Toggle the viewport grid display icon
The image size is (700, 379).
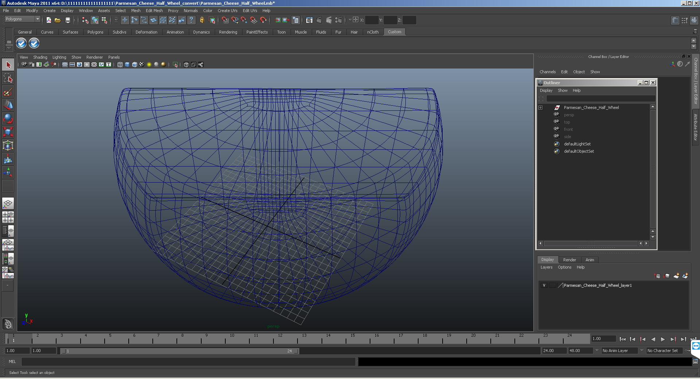[x=65, y=65]
